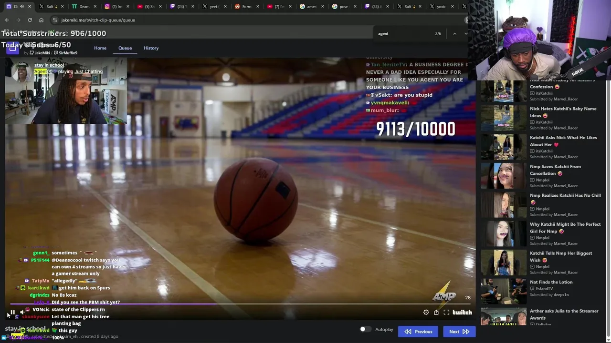
Task: Click the browser forward arrow
Action: tap(18, 20)
